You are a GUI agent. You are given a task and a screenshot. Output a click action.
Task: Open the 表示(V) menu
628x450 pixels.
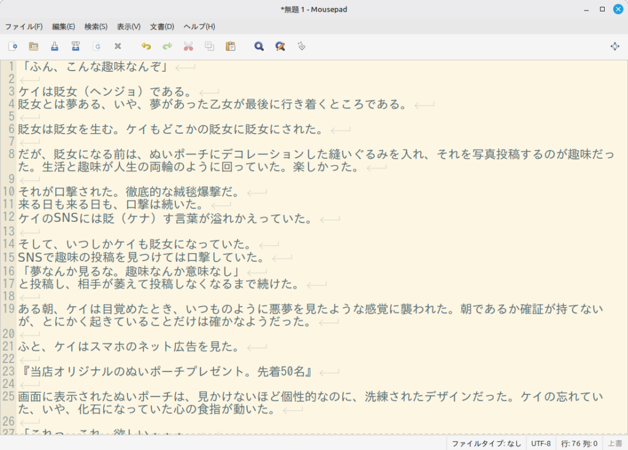pyautogui.click(x=129, y=26)
